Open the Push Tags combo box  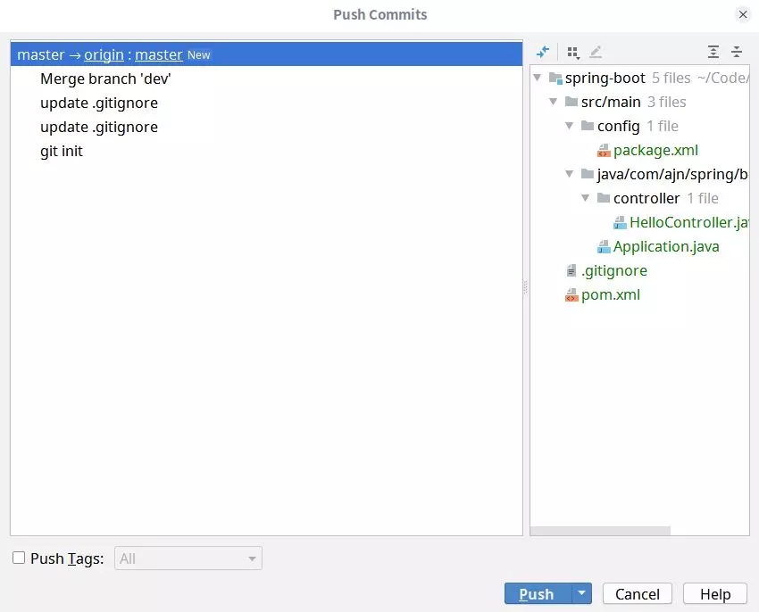188,558
